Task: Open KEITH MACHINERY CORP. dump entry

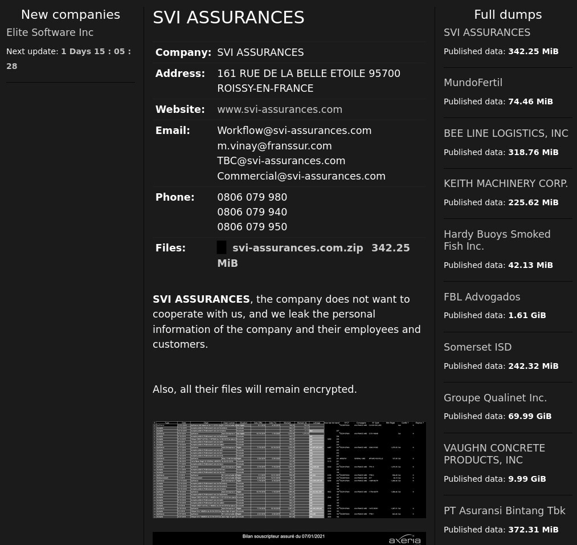Action: tap(506, 184)
